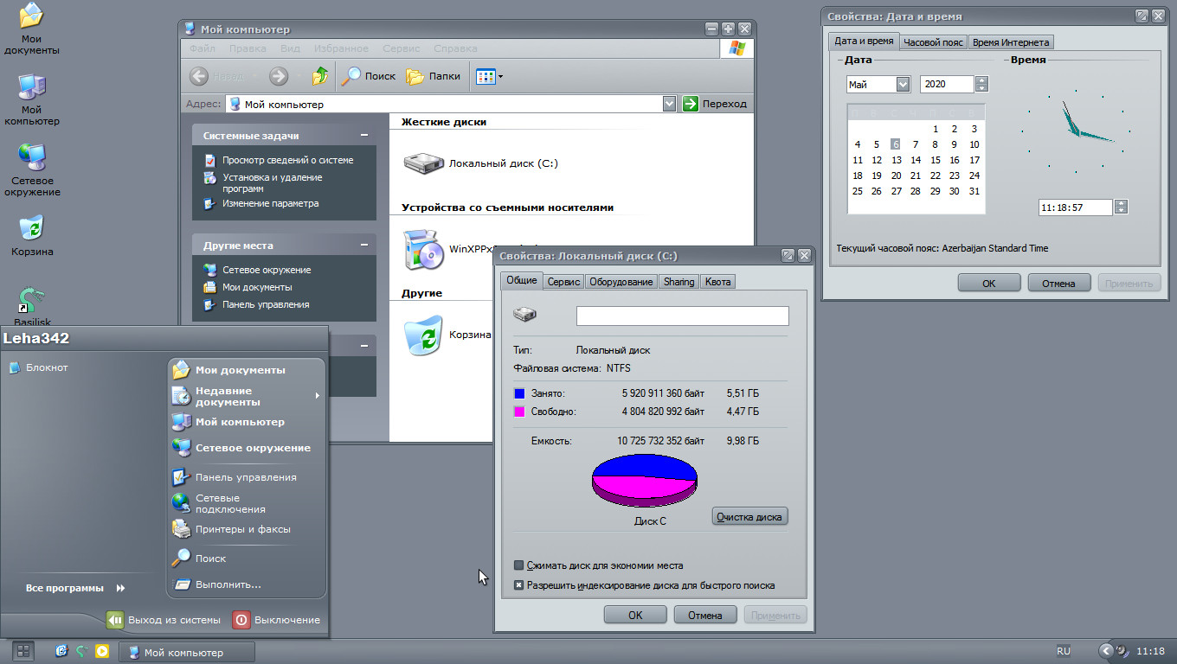Click OK in disk properties dialog
This screenshot has height=664, width=1177.
tap(635, 616)
